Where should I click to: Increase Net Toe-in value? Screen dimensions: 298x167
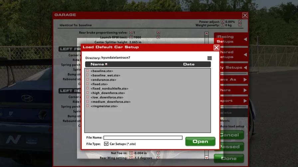158,153
